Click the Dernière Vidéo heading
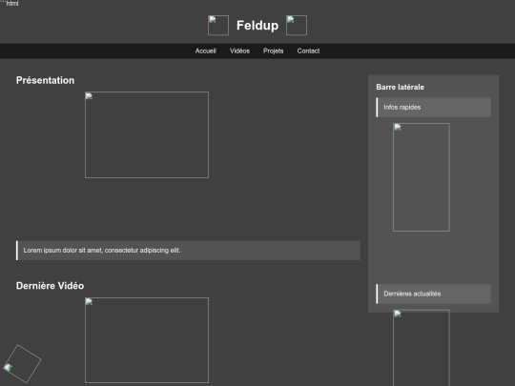Screen dimensions: 515x386 (50, 286)
